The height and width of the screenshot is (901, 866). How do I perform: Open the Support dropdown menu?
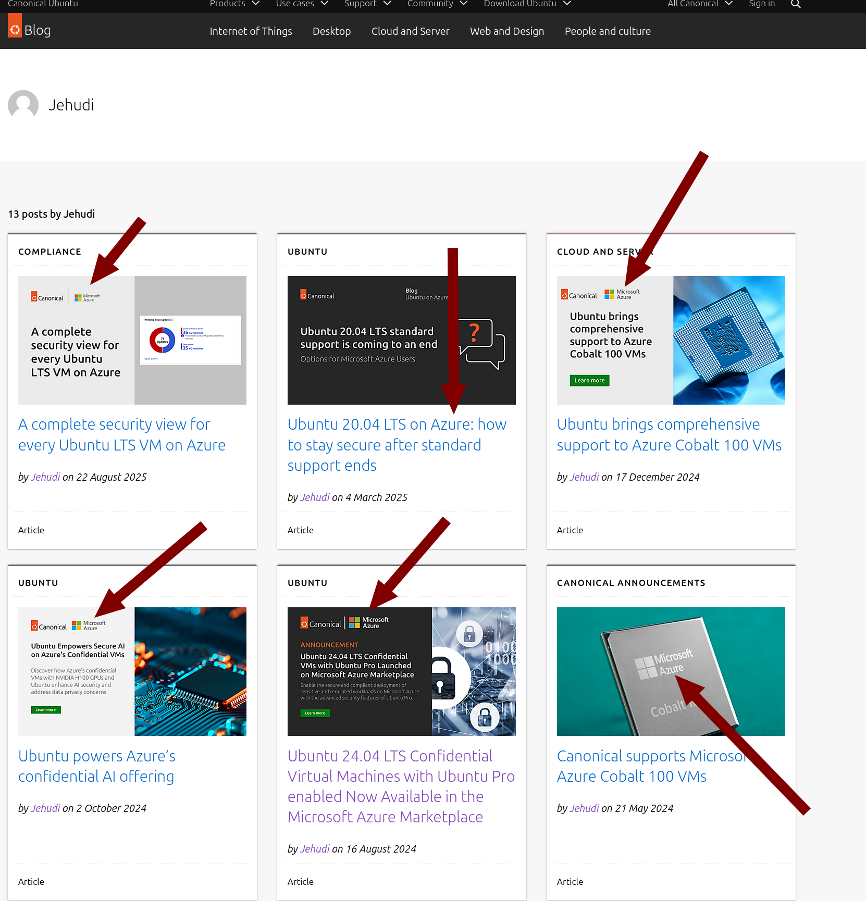(368, 4)
